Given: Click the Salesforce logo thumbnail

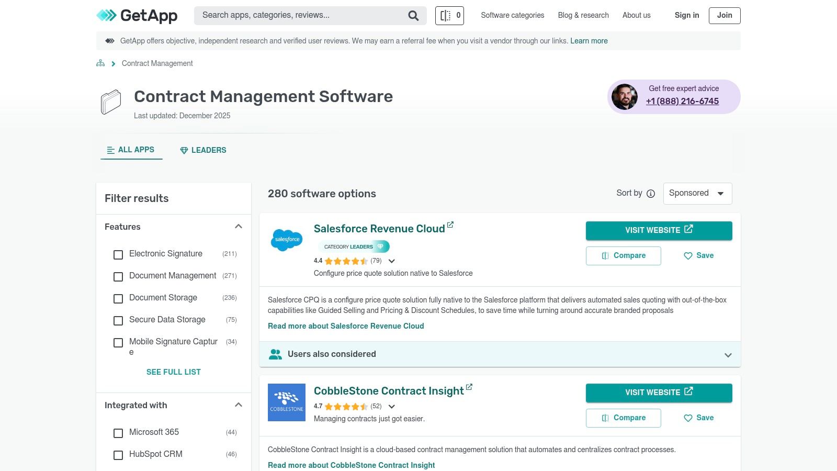Looking at the screenshot, I should (287, 240).
